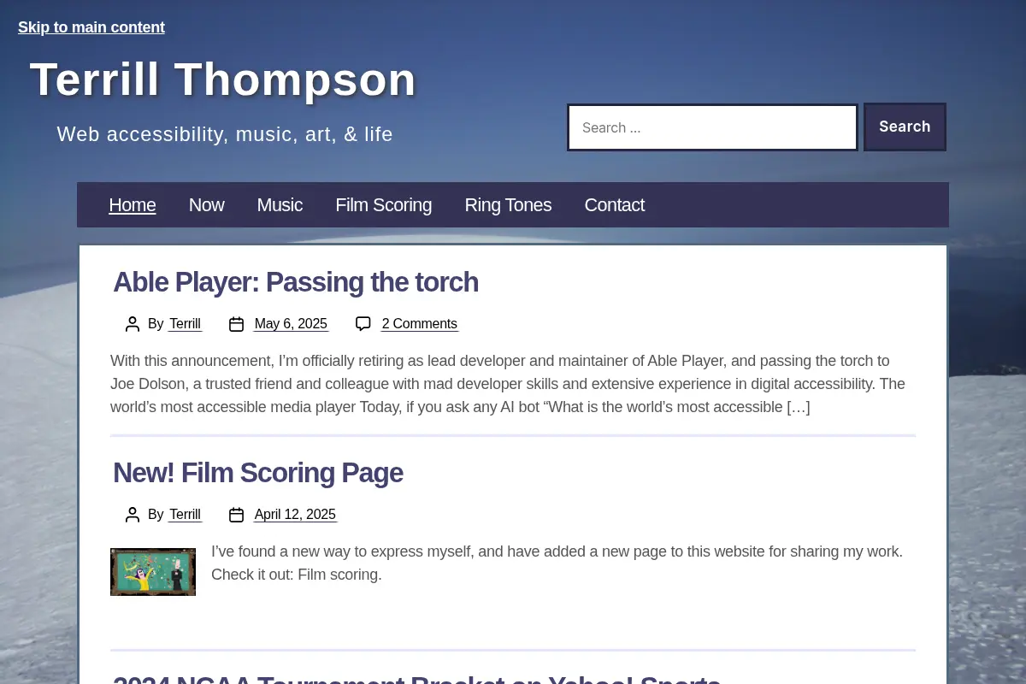Open the May 6, 2025 date link
1026x684 pixels.
point(291,324)
